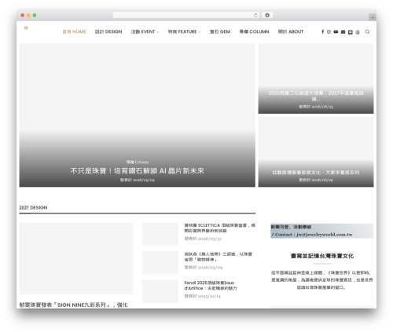Open the 寶石 GEM menu item

(220, 31)
